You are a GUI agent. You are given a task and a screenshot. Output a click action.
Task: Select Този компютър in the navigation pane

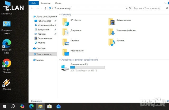pos(43,54)
